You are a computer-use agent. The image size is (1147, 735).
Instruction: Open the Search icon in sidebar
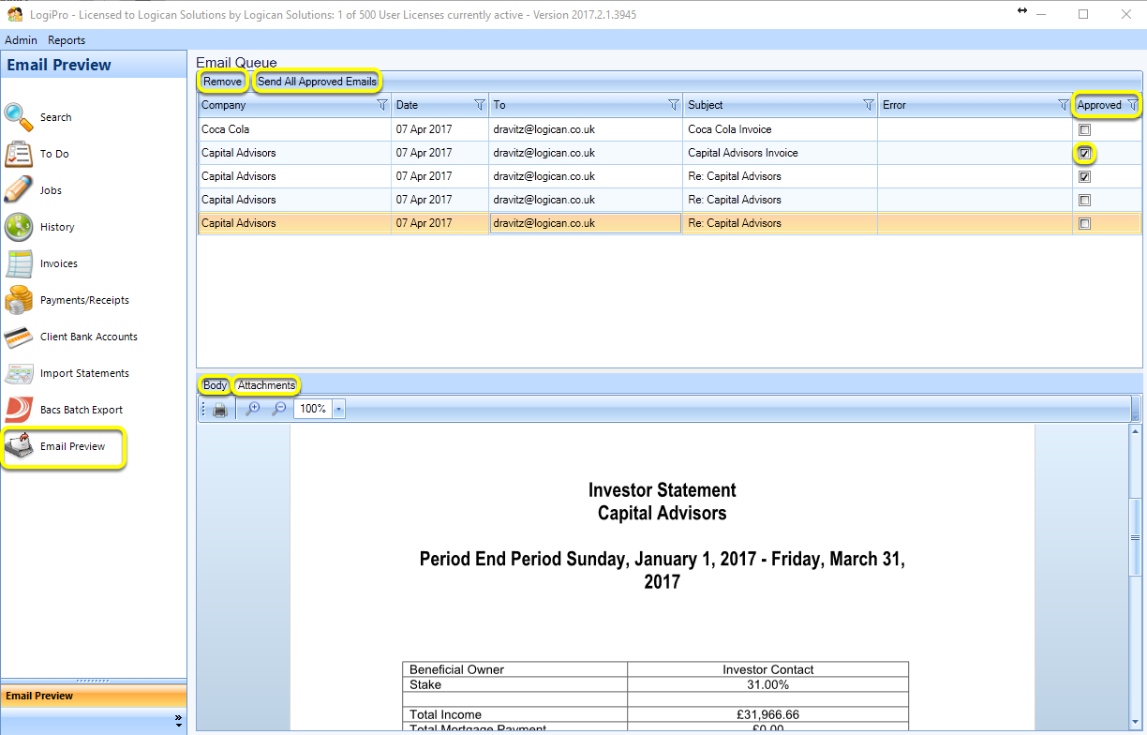(x=19, y=117)
